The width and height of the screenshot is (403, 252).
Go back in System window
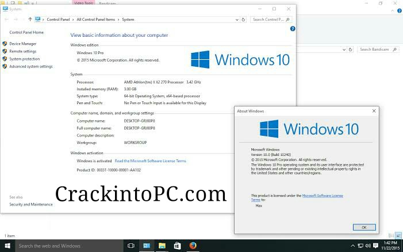tap(7, 20)
